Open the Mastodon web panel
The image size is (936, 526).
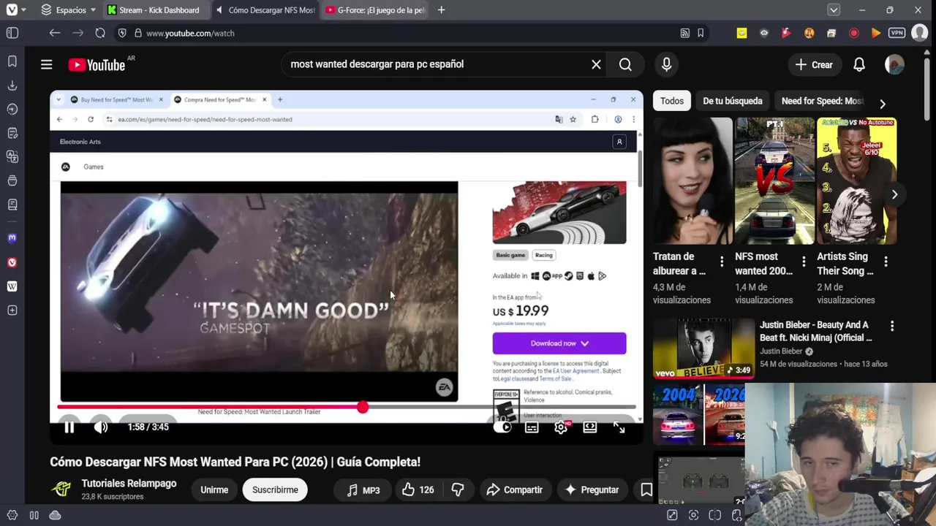tap(12, 238)
